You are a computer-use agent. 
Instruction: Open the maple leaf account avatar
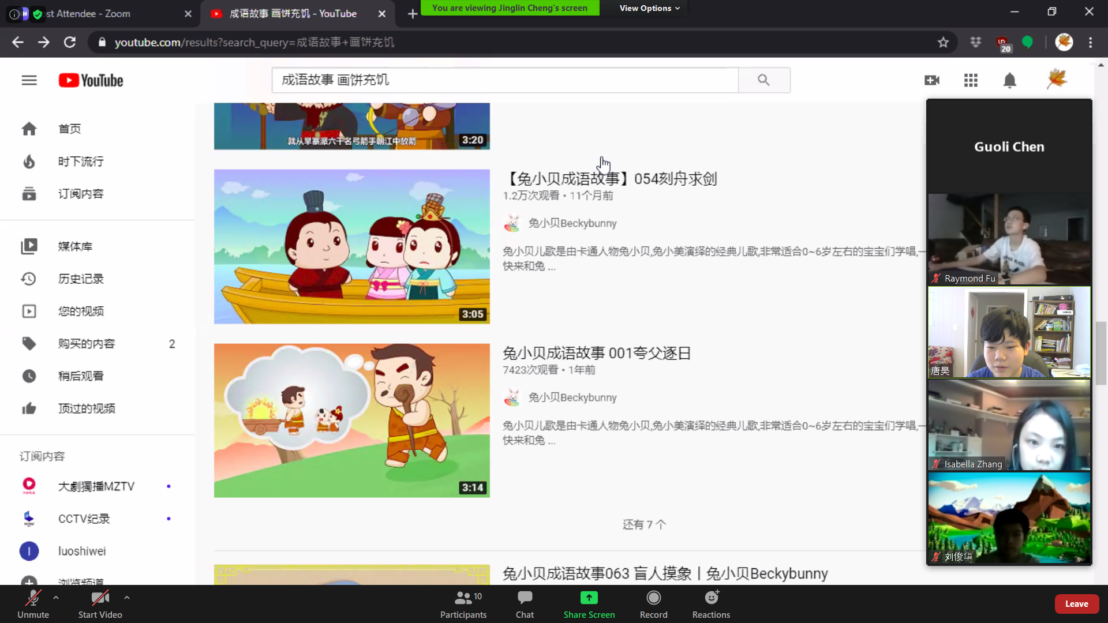[x=1057, y=80]
